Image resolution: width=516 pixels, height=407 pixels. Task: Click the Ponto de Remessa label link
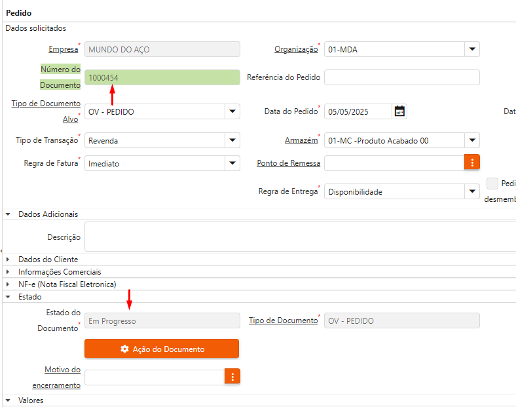[x=287, y=163]
